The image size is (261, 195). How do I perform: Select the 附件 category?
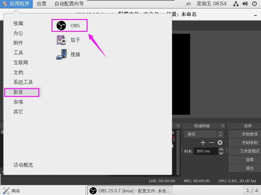point(18,43)
